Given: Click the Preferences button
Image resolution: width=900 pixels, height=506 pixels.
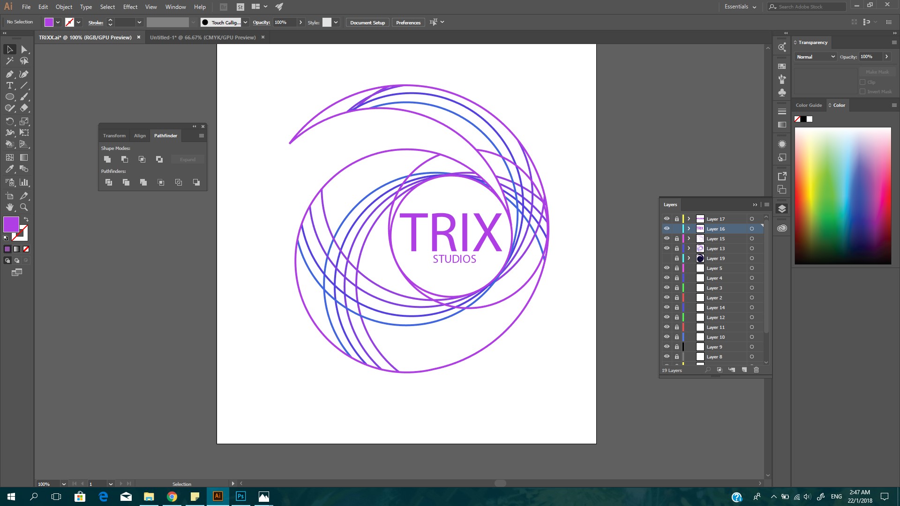Looking at the screenshot, I should pos(408,22).
